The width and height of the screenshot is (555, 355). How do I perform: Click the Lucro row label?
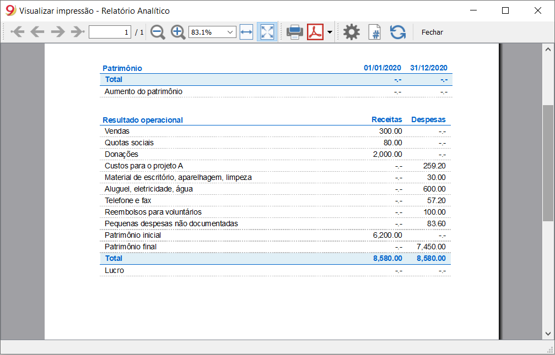(114, 270)
